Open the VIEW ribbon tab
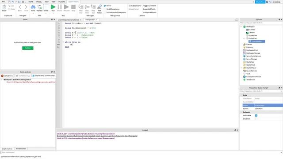The height and width of the screenshot is (159, 283). click(54, 2)
